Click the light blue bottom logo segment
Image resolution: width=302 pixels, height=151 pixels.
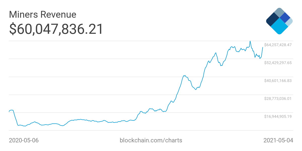280,27
